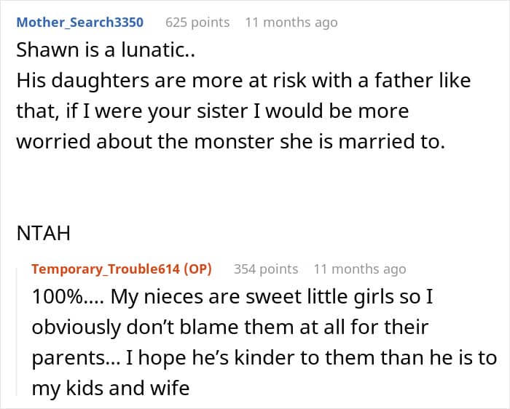Click the line 'that, if I were your sister'
Viewport: 510px width, 409px height.
click(212, 111)
